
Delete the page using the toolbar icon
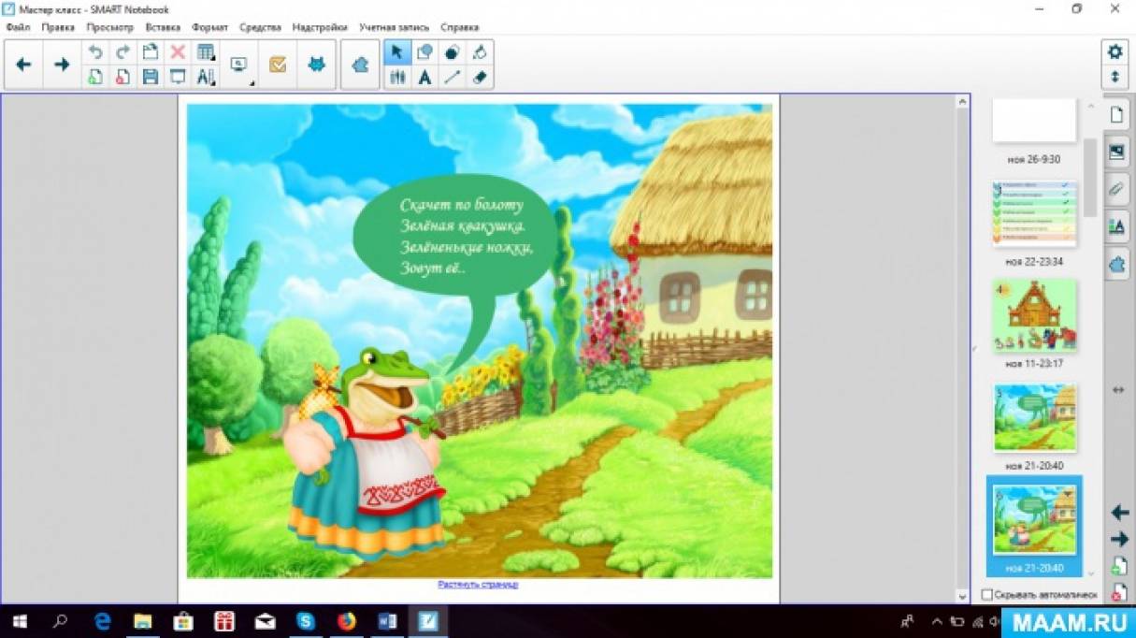pos(122,77)
